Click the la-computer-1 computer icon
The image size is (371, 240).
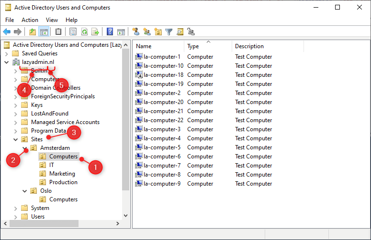point(139,57)
